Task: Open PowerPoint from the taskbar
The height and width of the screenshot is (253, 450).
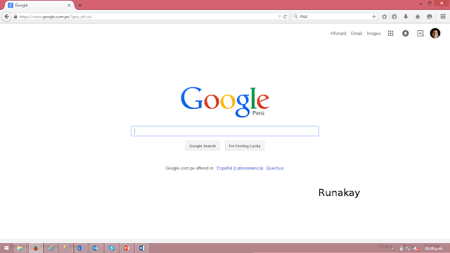Action: [127, 248]
